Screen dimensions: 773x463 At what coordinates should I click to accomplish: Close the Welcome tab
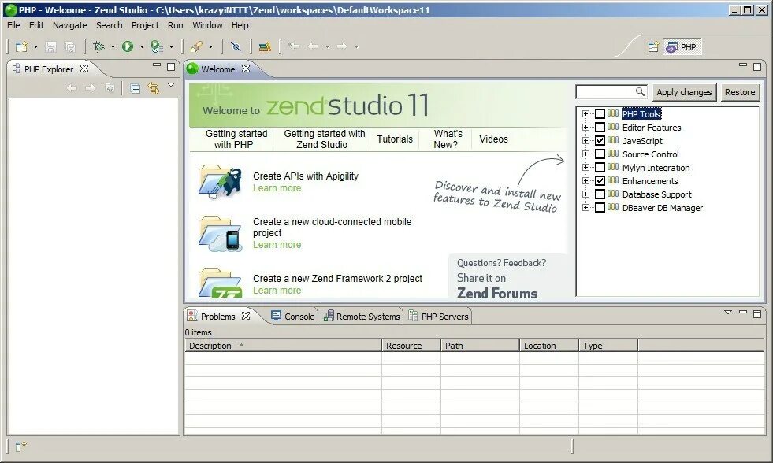point(246,69)
